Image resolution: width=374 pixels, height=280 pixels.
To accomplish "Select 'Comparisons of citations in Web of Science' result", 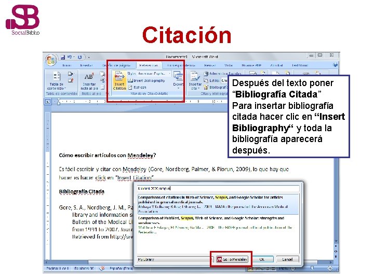I will (218, 204).
